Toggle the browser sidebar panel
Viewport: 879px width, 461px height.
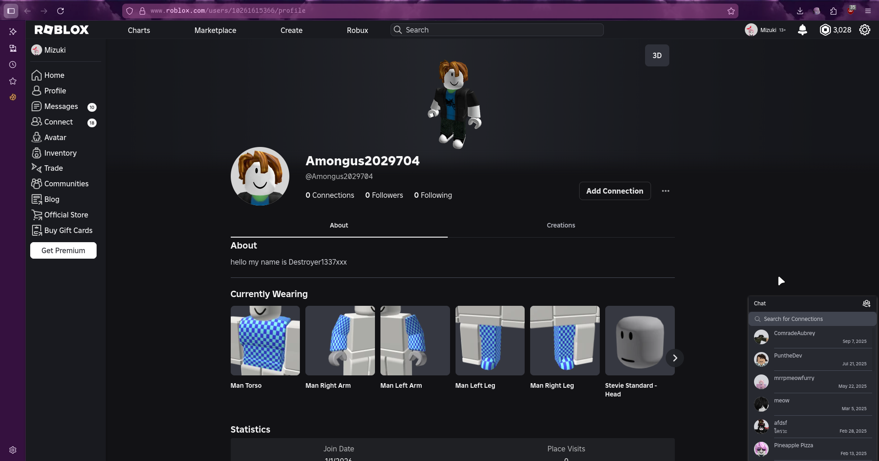pyautogui.click(x=11, y=11)
